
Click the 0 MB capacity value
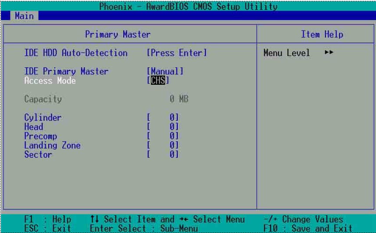(179, 99)
